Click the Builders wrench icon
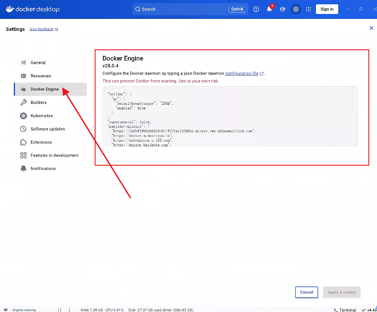Screen dimensions: 377x312 click(23, 103)
